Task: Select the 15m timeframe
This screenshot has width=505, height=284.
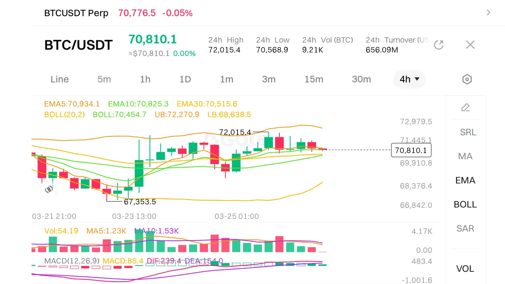Action: click(314, 79)
